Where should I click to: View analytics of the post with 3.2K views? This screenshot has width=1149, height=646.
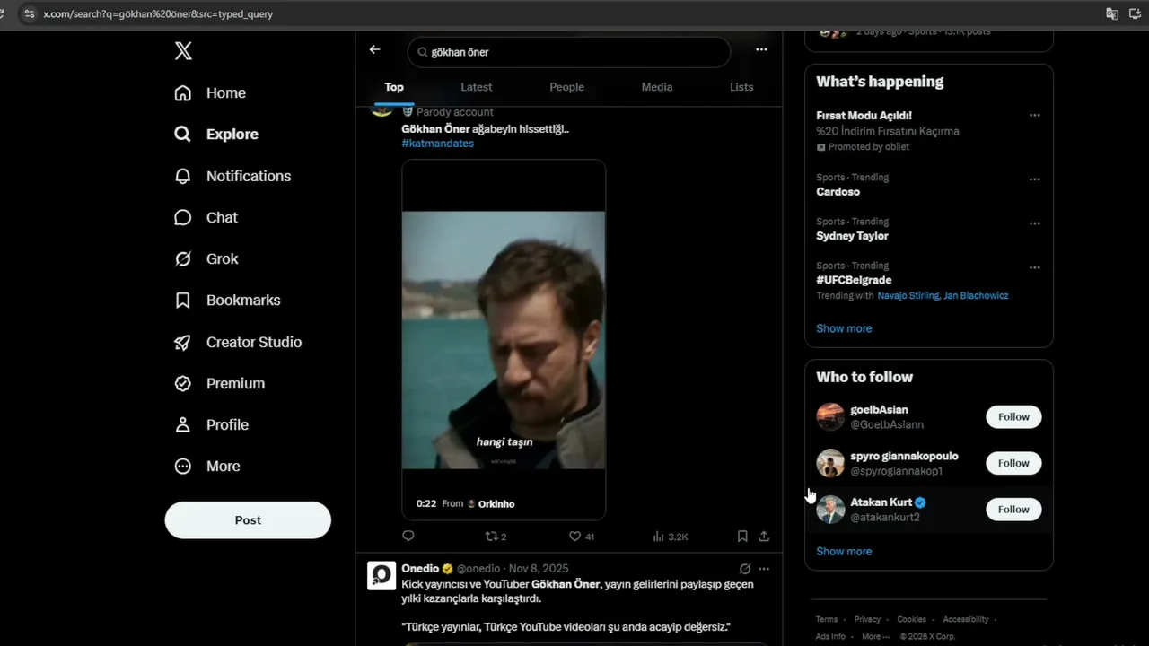click(x=670, y=537)
